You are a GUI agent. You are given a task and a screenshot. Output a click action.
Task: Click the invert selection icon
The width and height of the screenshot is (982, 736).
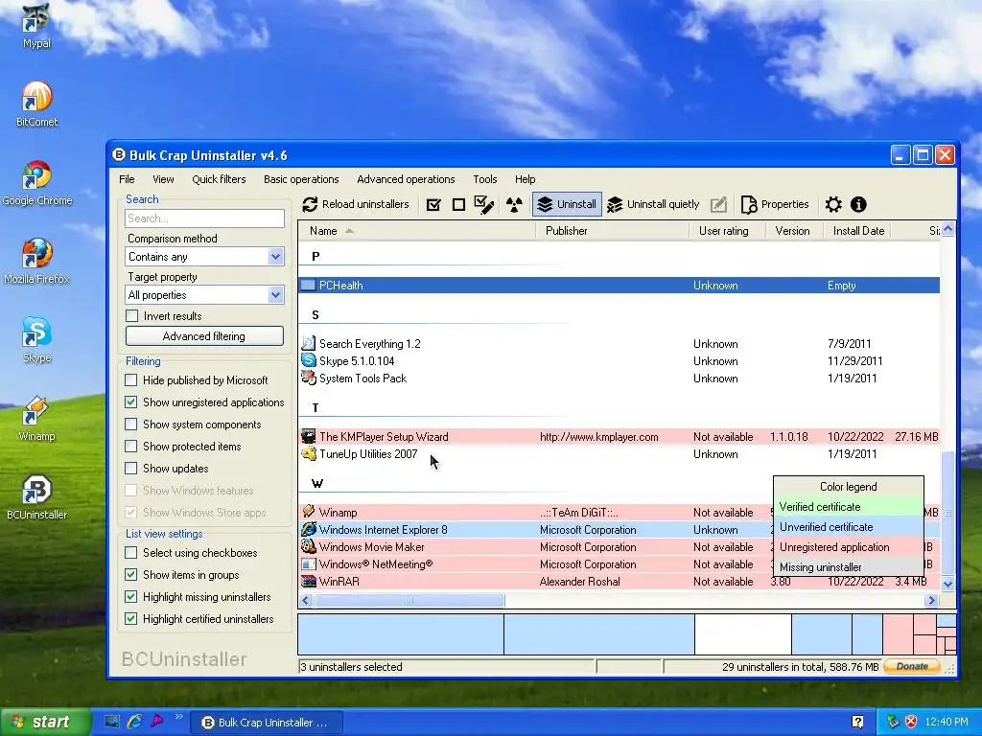pos(484,205)
